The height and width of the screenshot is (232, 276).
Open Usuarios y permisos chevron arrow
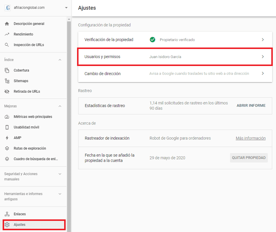(x=263, y=57)
